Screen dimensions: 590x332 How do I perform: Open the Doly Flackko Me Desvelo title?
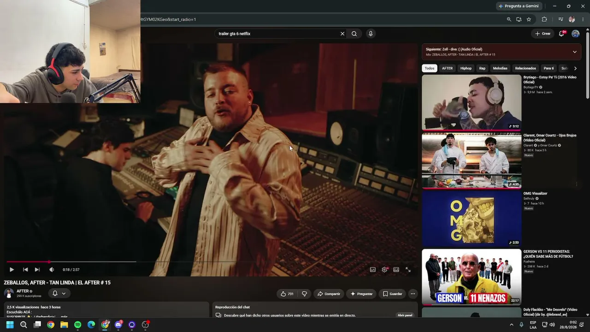(550, 312)
